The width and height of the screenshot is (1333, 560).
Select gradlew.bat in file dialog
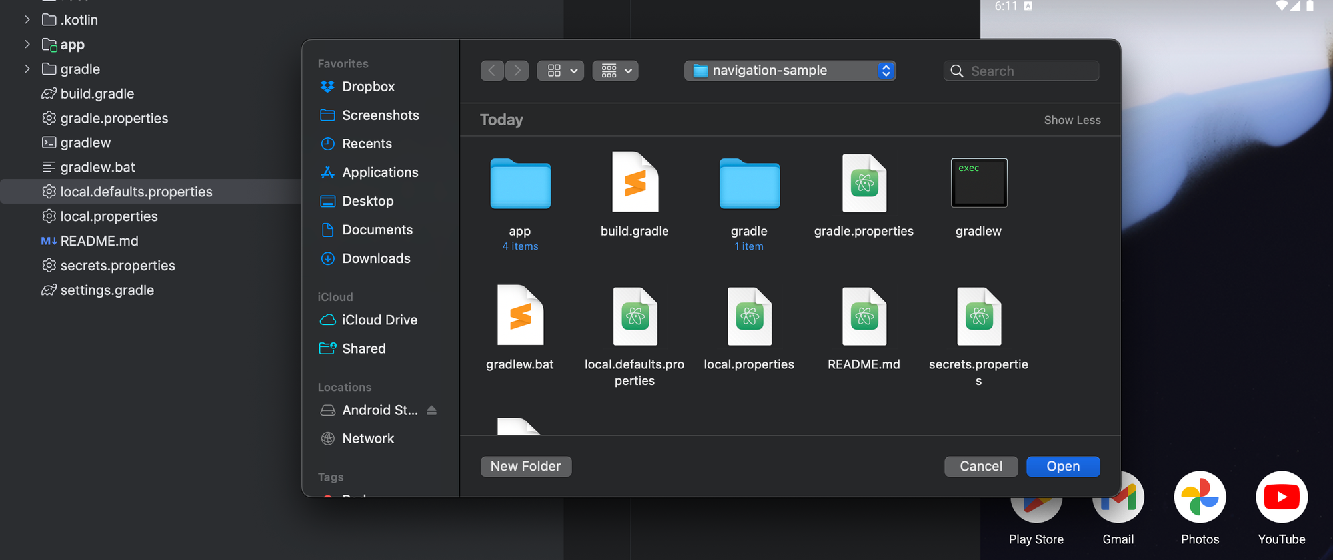tap(520, 328)
